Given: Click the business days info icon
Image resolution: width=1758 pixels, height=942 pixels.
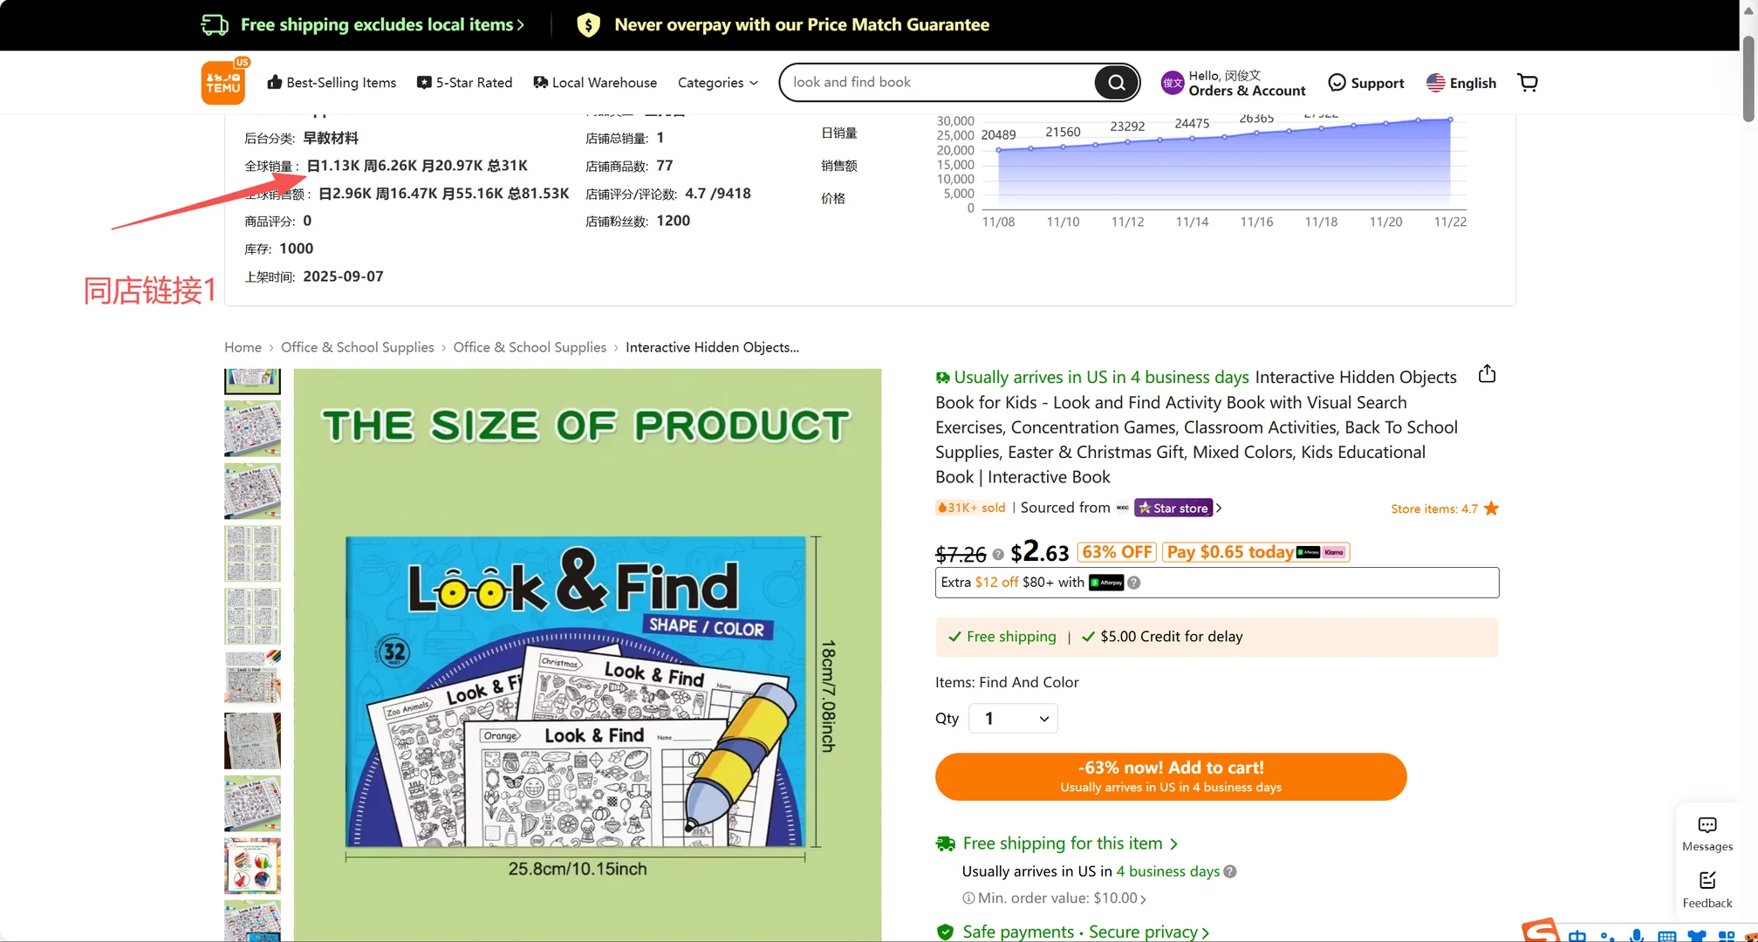Looking at the screenshot, I should click(x=1229, y=871).
